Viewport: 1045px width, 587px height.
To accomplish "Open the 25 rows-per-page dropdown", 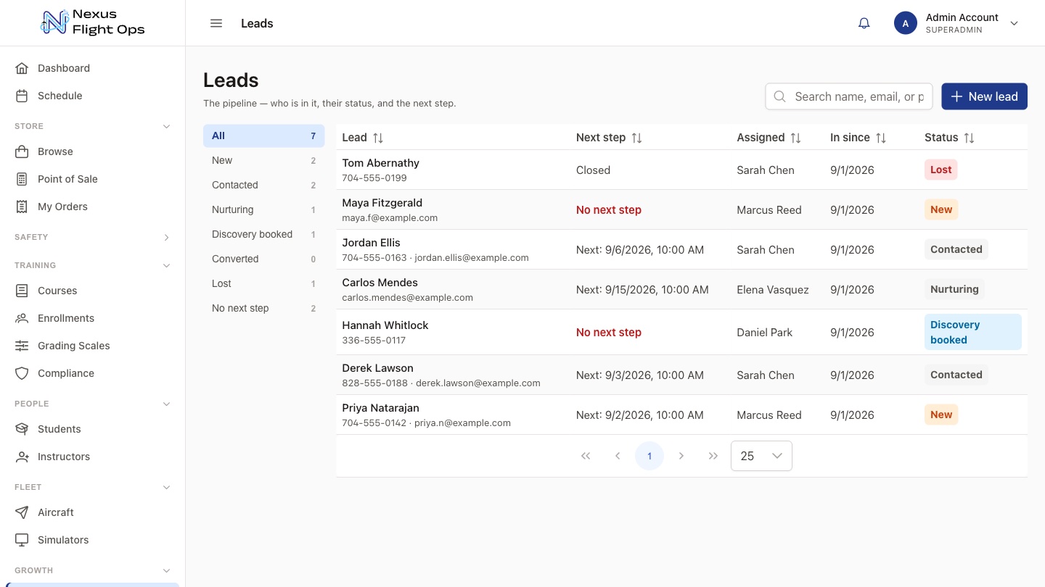I will point(761,456).
